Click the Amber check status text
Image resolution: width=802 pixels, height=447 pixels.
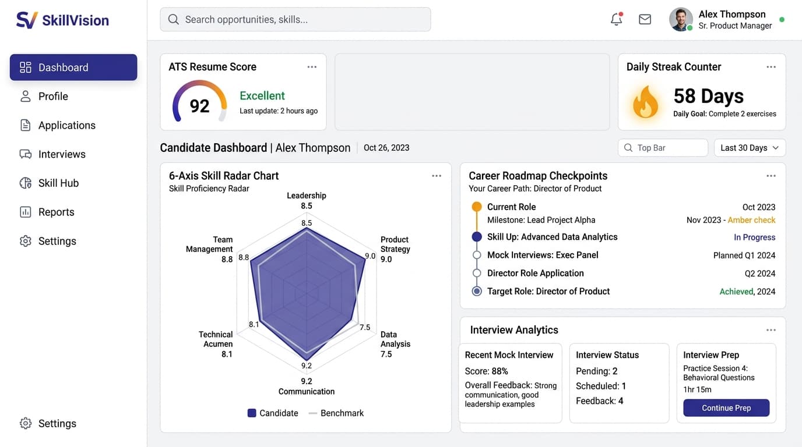pyautogui.click(x=752, y=220)
